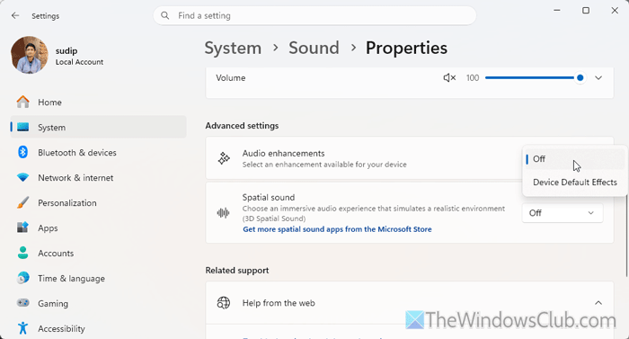
Task: Click the Local Account label
Action: point(79,62)
